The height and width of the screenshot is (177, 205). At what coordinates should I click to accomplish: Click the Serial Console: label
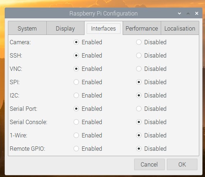click(28, 122)
